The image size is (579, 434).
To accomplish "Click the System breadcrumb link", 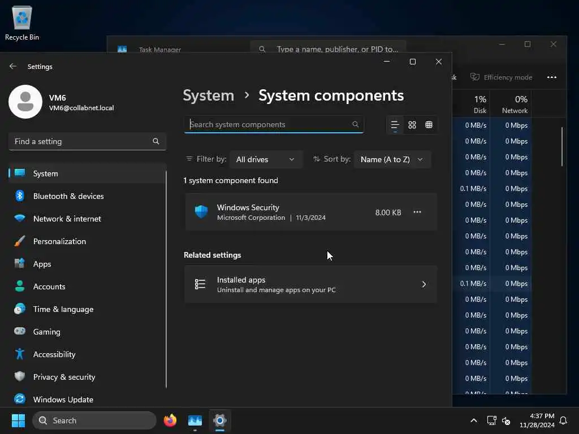I will coord(209,96).
